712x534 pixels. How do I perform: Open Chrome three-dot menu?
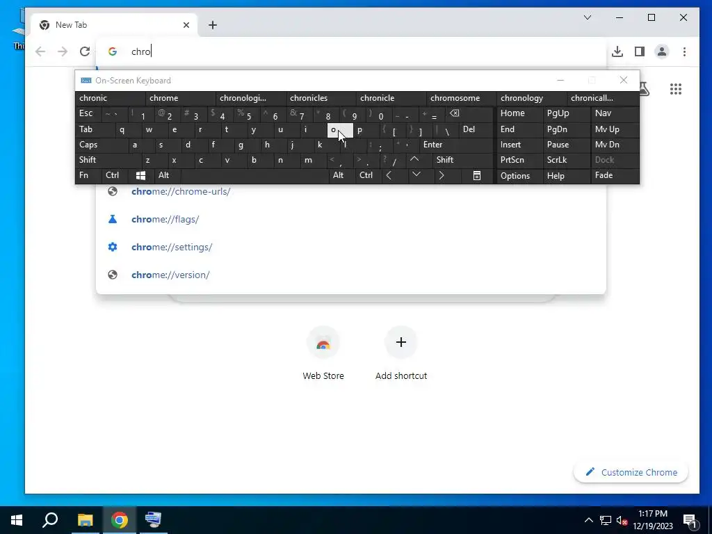click(x=684, y=51)
